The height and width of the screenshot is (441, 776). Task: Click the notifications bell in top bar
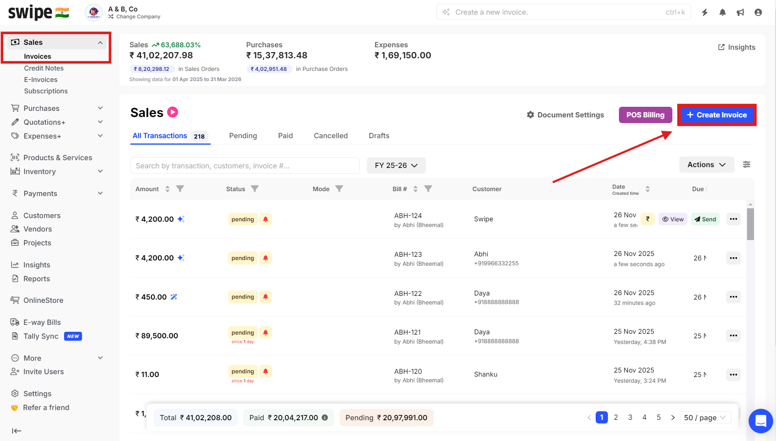click(x=723, y=12)
